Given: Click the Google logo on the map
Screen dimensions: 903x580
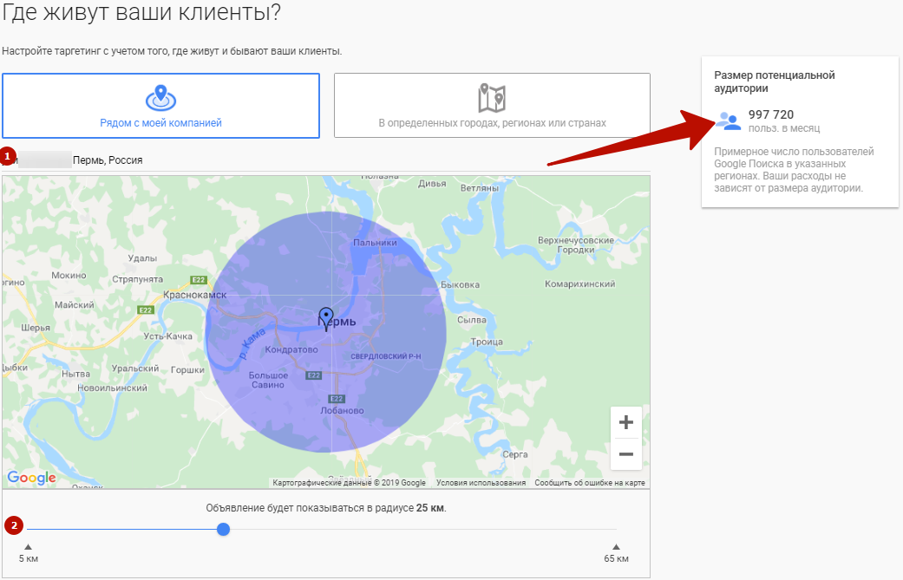Looking at the screenshot, I should (31, 478).
